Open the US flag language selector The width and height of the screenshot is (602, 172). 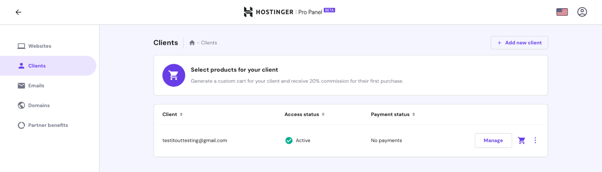point(562,12)
